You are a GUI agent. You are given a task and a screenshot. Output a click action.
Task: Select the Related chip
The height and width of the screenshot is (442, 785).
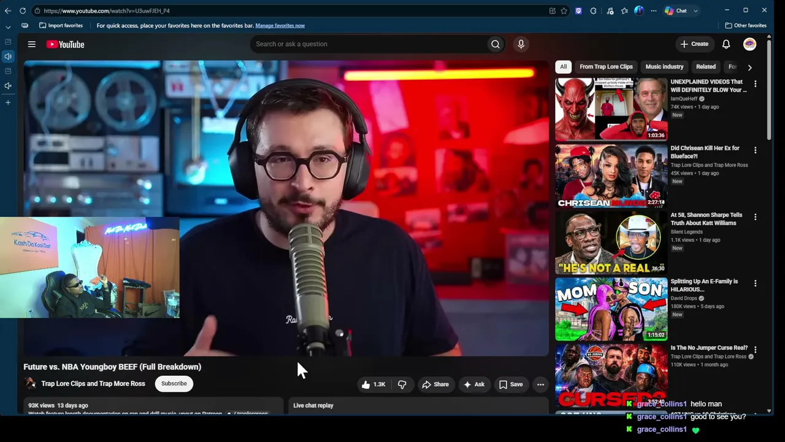click(706, 67)
